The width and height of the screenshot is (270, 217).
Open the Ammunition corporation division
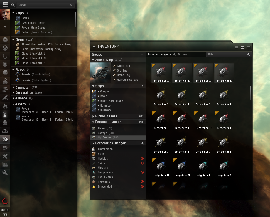point(105,149)
